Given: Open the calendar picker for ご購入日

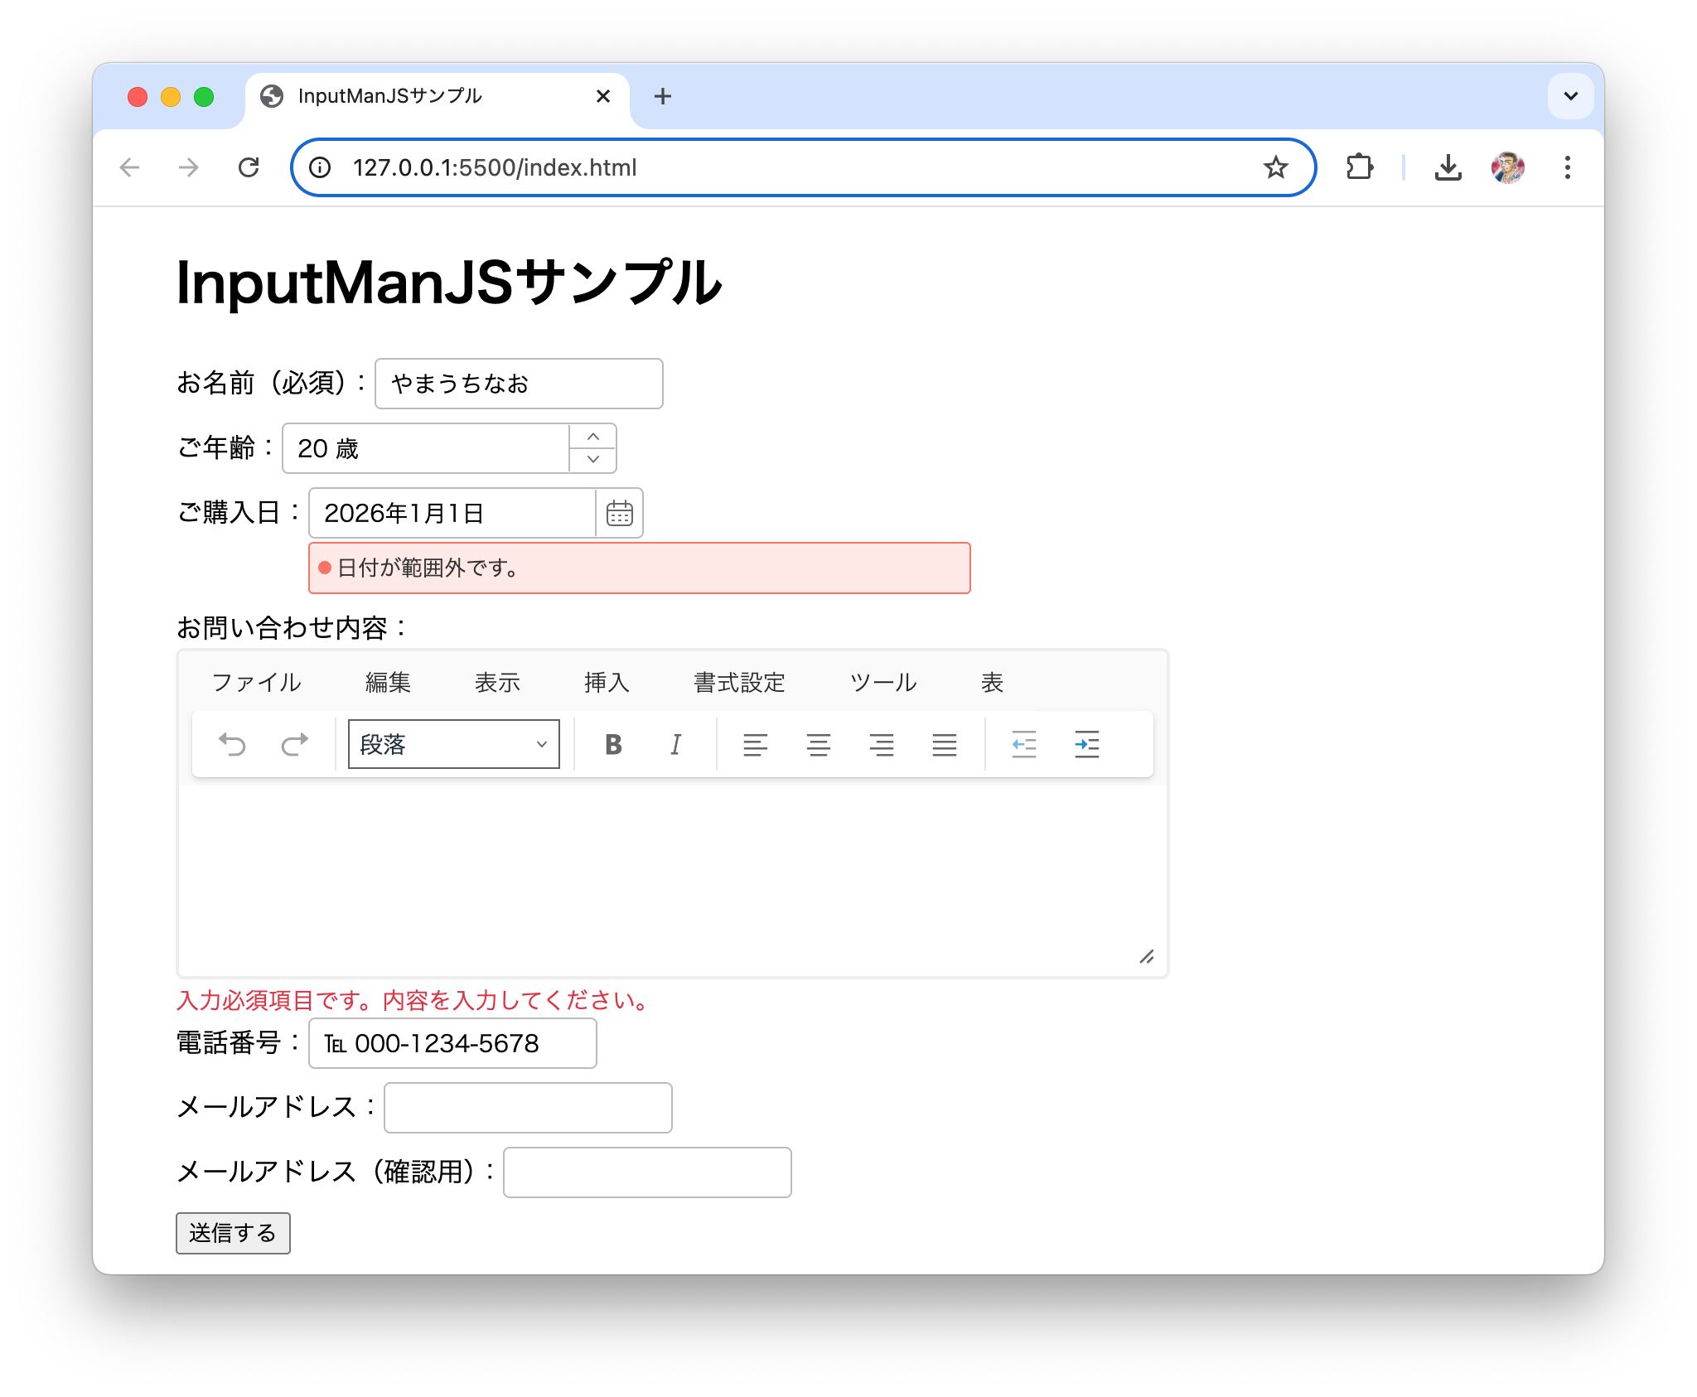Looking at the screenshot, I should [x=619, y=513].
